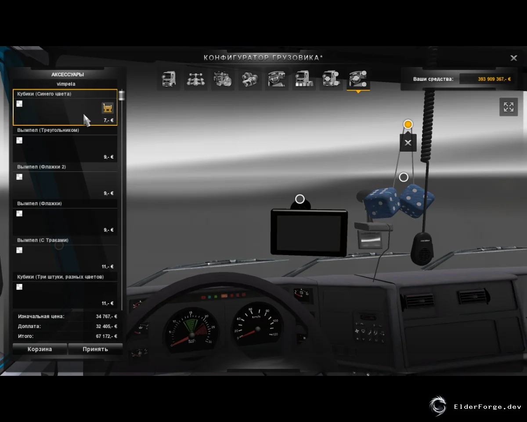The height and width of the screenshot is (422, 527).
Task: Toggle the fullscreen view icon
Action: (x=509, y=107)
